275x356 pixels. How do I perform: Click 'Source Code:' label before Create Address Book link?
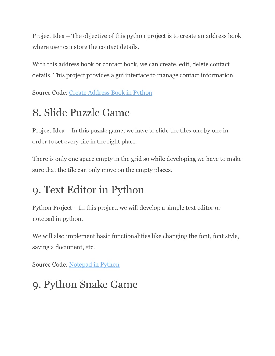[x=50, y=93]
